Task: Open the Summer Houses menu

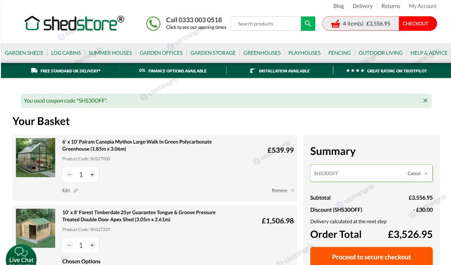Action: [110, 53]
